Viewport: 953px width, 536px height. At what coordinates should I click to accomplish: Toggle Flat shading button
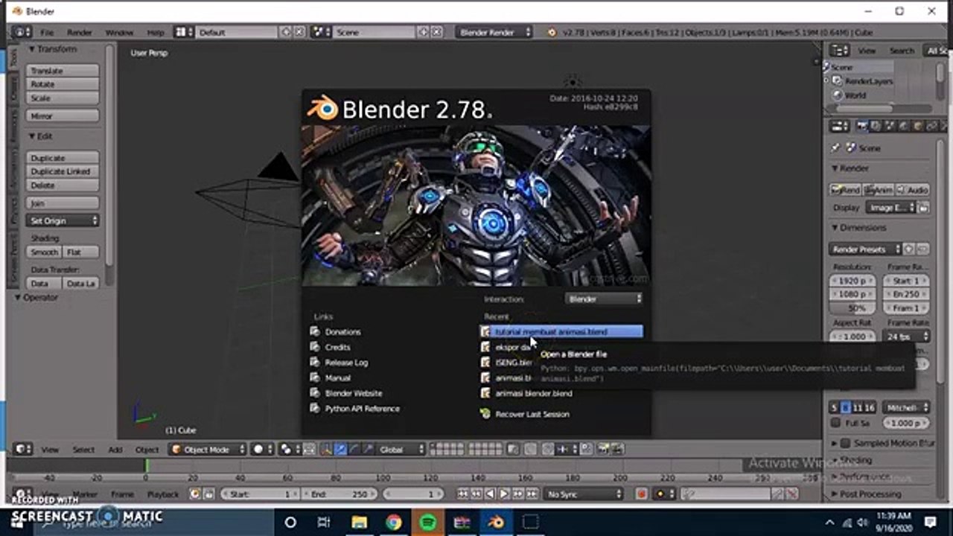80,252
